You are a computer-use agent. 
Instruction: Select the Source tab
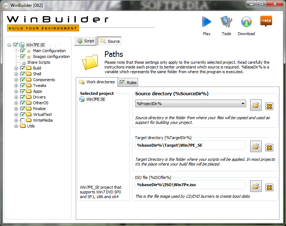109,41
